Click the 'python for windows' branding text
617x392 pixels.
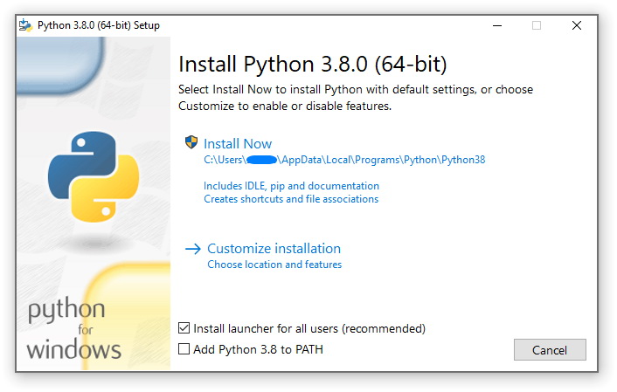point(73,330)
